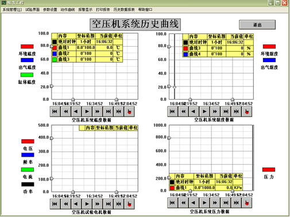Viewport: 290px width, 217px height.
Task: Click the 退出 exit button
Action: click(257, 25)
